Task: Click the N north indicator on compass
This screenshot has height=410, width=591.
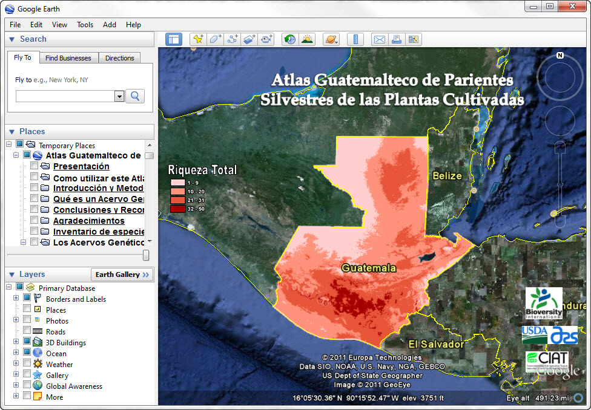Action: click(x=560, y=56)
